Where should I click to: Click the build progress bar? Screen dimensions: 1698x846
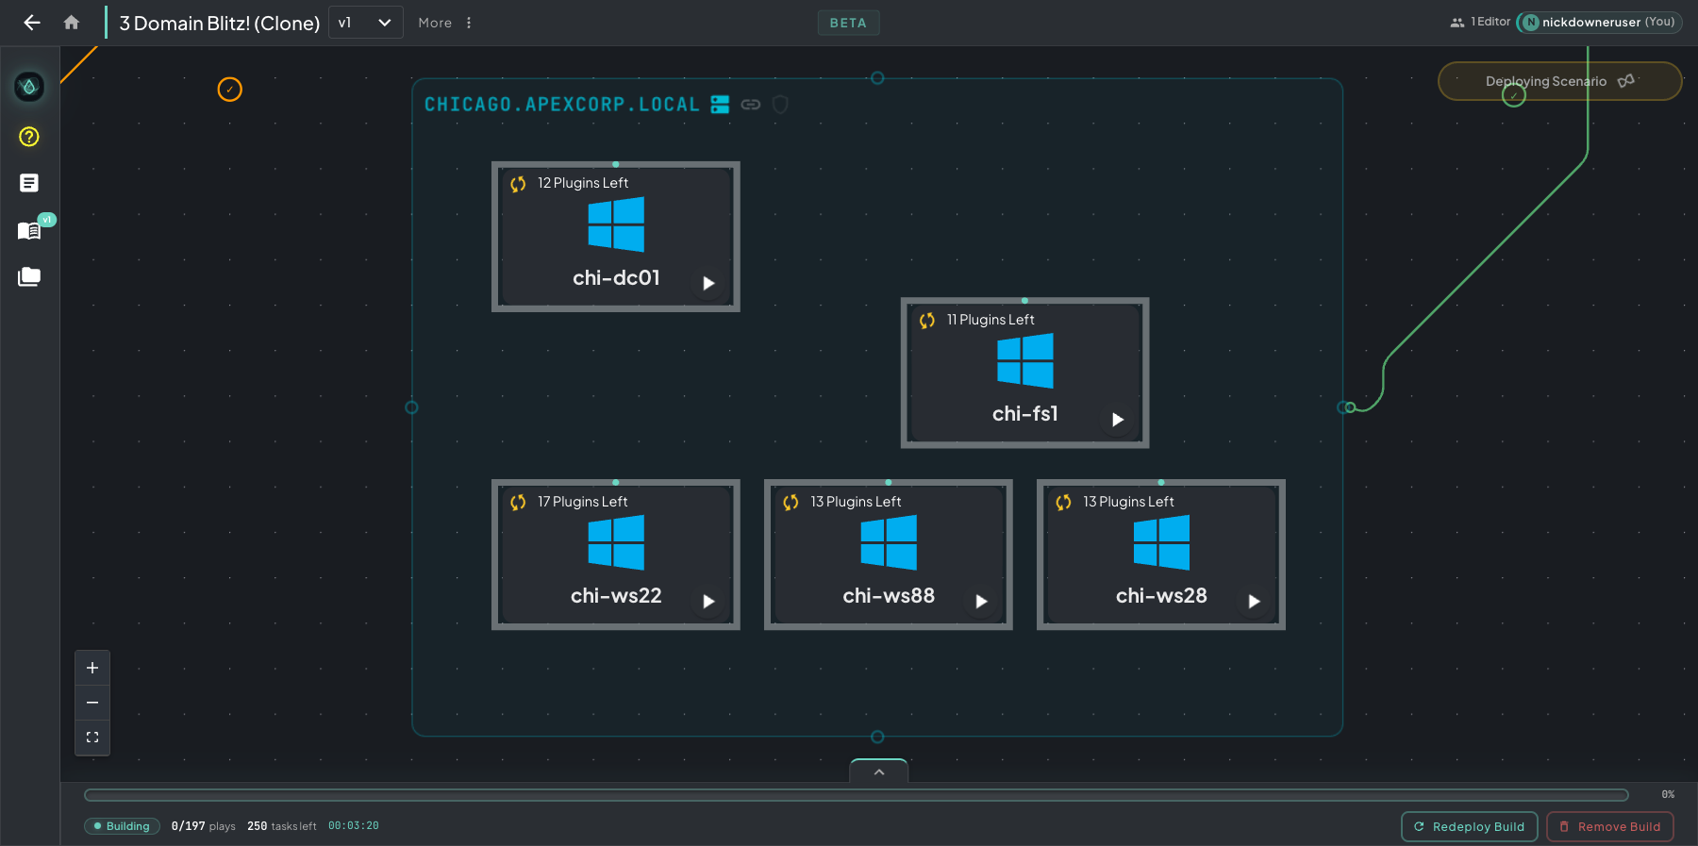pos(857,795)
